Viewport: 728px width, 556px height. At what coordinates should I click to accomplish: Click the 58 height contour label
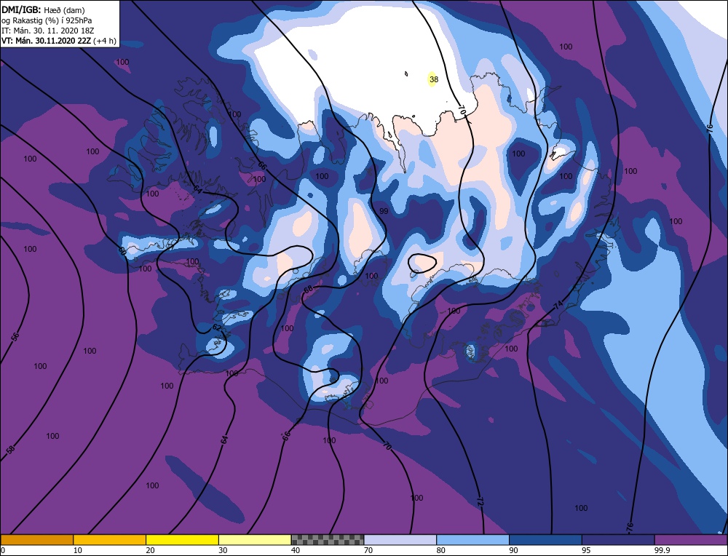tap(11, 449)
